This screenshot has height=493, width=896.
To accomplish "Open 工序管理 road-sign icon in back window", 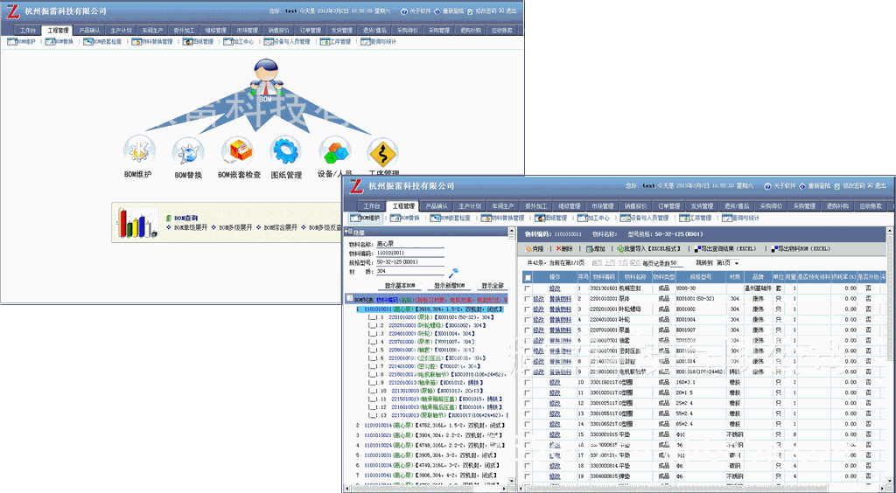I will pos(382,152).
